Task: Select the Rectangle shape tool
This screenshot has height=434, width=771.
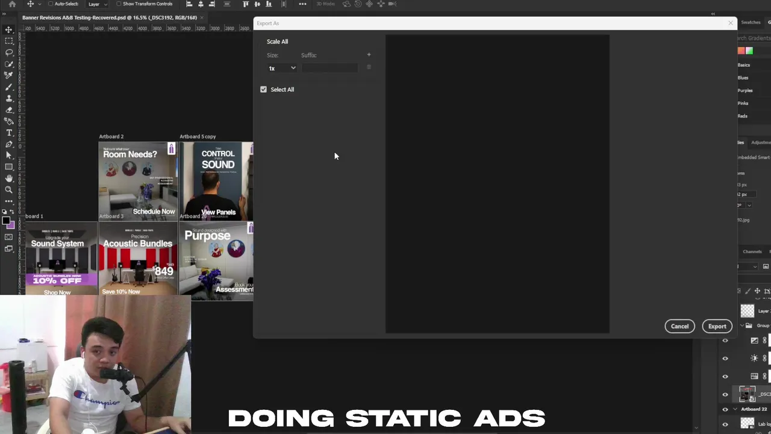Action: pos(8,167)
